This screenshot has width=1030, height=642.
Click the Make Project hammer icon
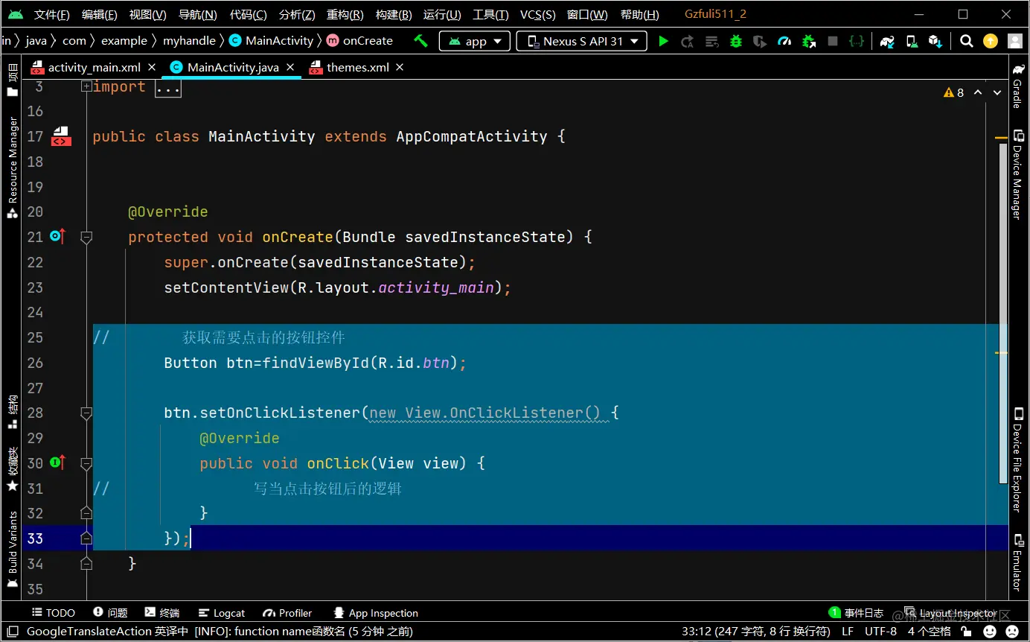(x=421, y=41)
